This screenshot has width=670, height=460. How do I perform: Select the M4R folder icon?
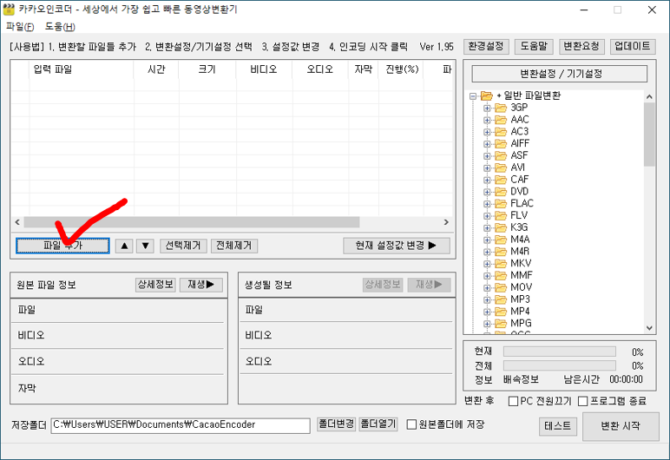click(x=501, y=252)
